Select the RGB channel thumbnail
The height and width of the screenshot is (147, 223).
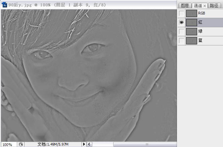(191, 13)
